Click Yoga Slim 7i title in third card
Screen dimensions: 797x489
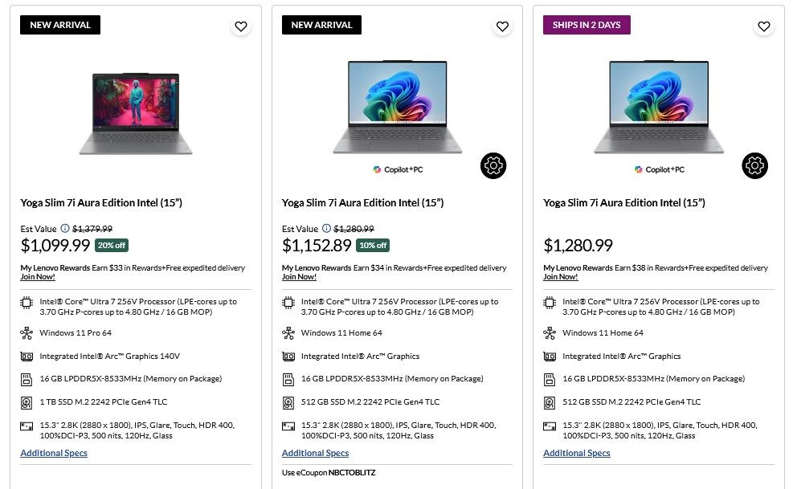(624, 203)
